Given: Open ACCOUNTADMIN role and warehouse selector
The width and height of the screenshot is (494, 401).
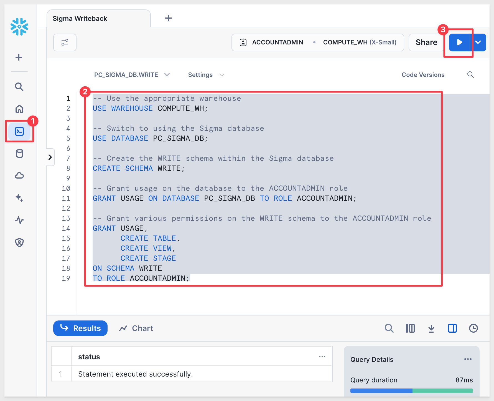Looking at the screenshot, I should point(318,42).
